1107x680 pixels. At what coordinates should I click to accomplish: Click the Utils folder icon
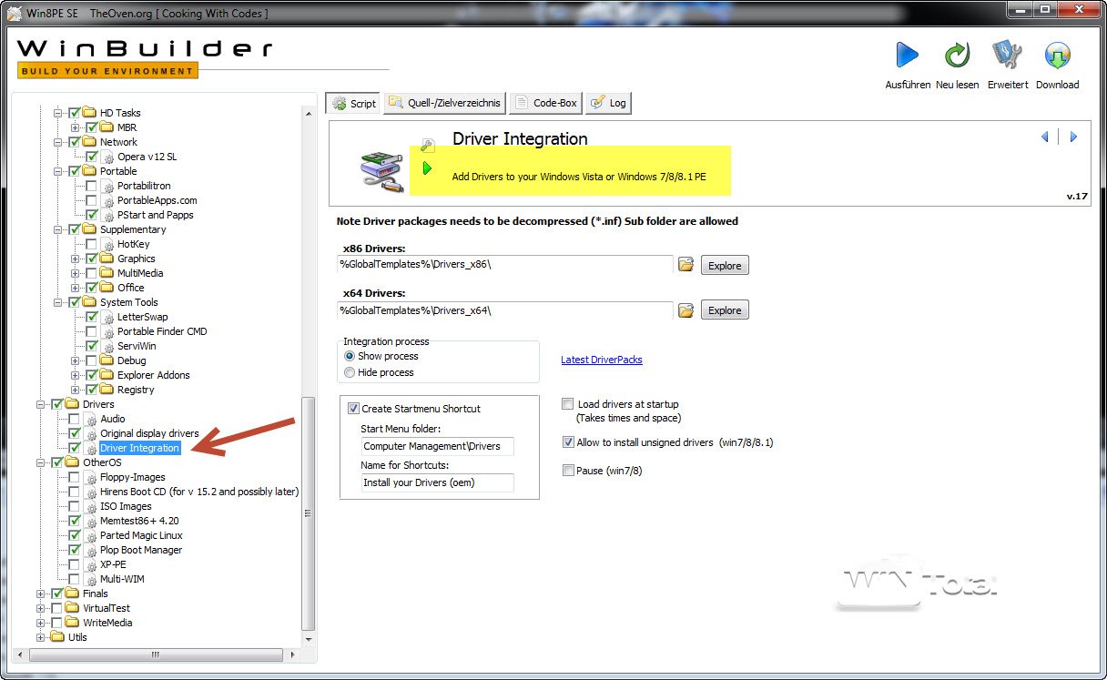pyautogui.click(x=58, y=637)
